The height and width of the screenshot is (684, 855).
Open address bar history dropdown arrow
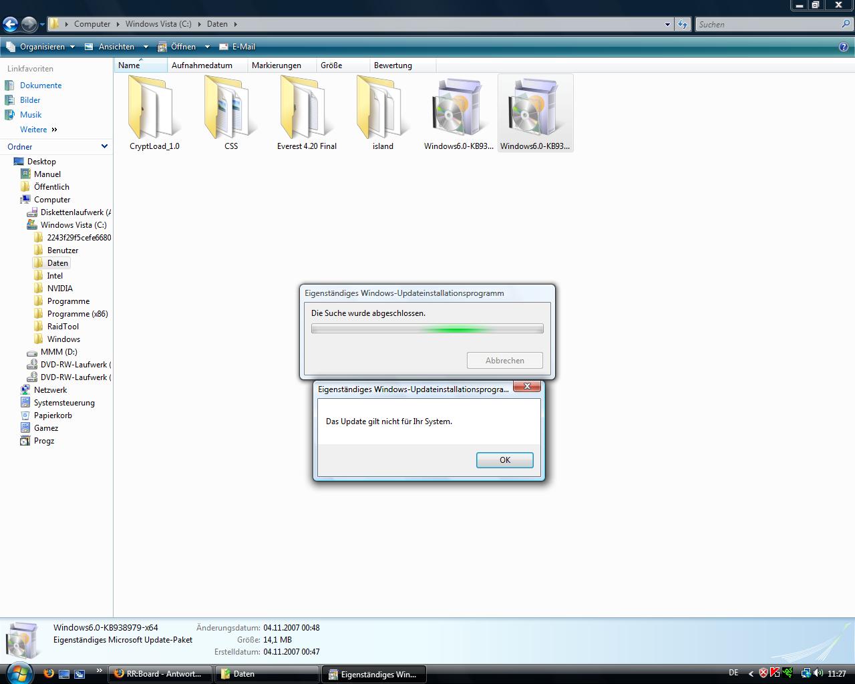point(667,25)
